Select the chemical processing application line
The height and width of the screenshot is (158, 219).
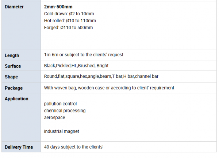pos(65,110)
